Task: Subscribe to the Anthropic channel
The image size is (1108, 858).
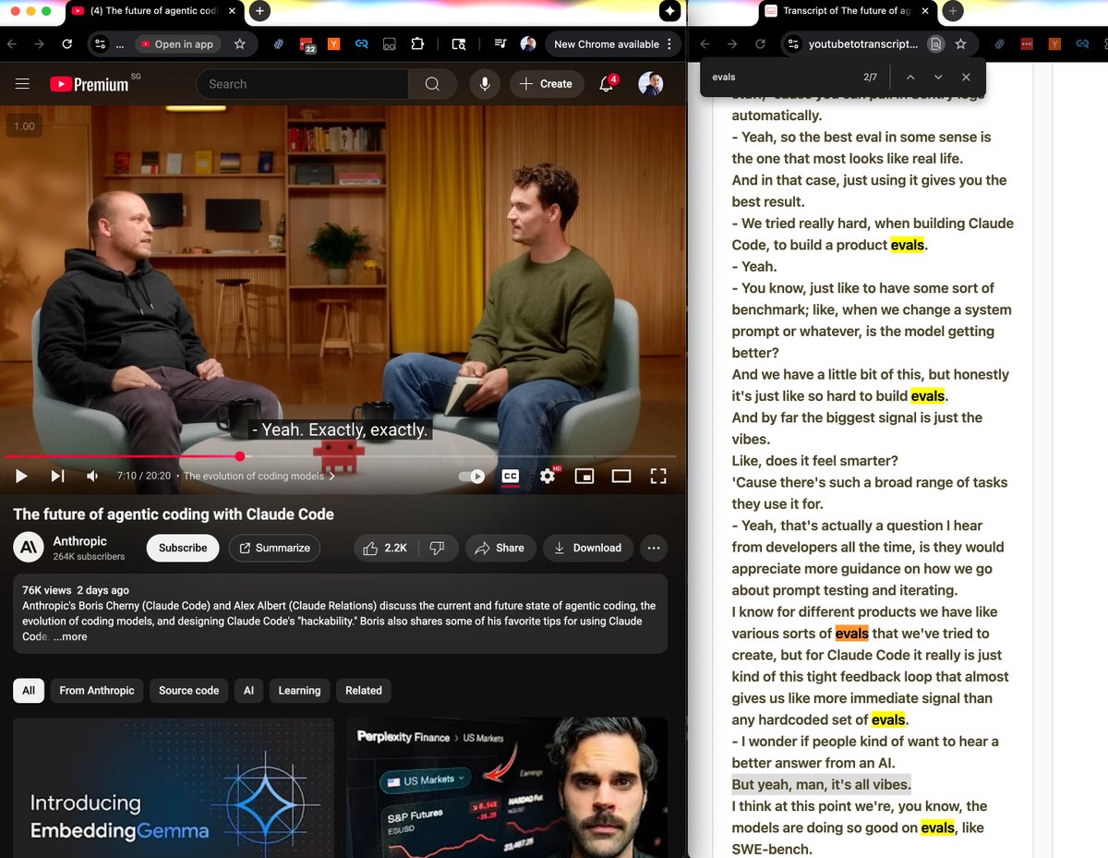Action: 183,548
